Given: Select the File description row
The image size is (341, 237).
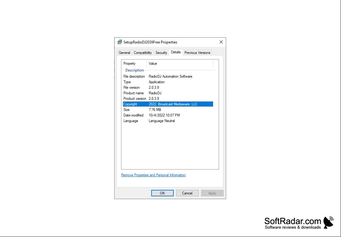Looking at the screenshot, I should tap(168, 76).
